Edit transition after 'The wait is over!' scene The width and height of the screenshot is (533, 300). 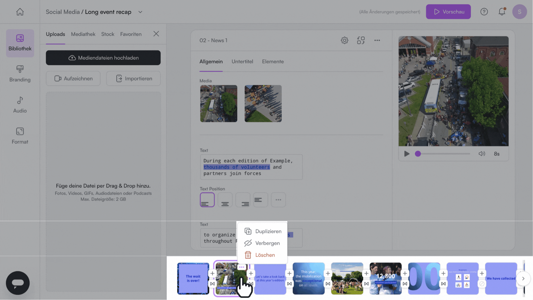(212, 284)
